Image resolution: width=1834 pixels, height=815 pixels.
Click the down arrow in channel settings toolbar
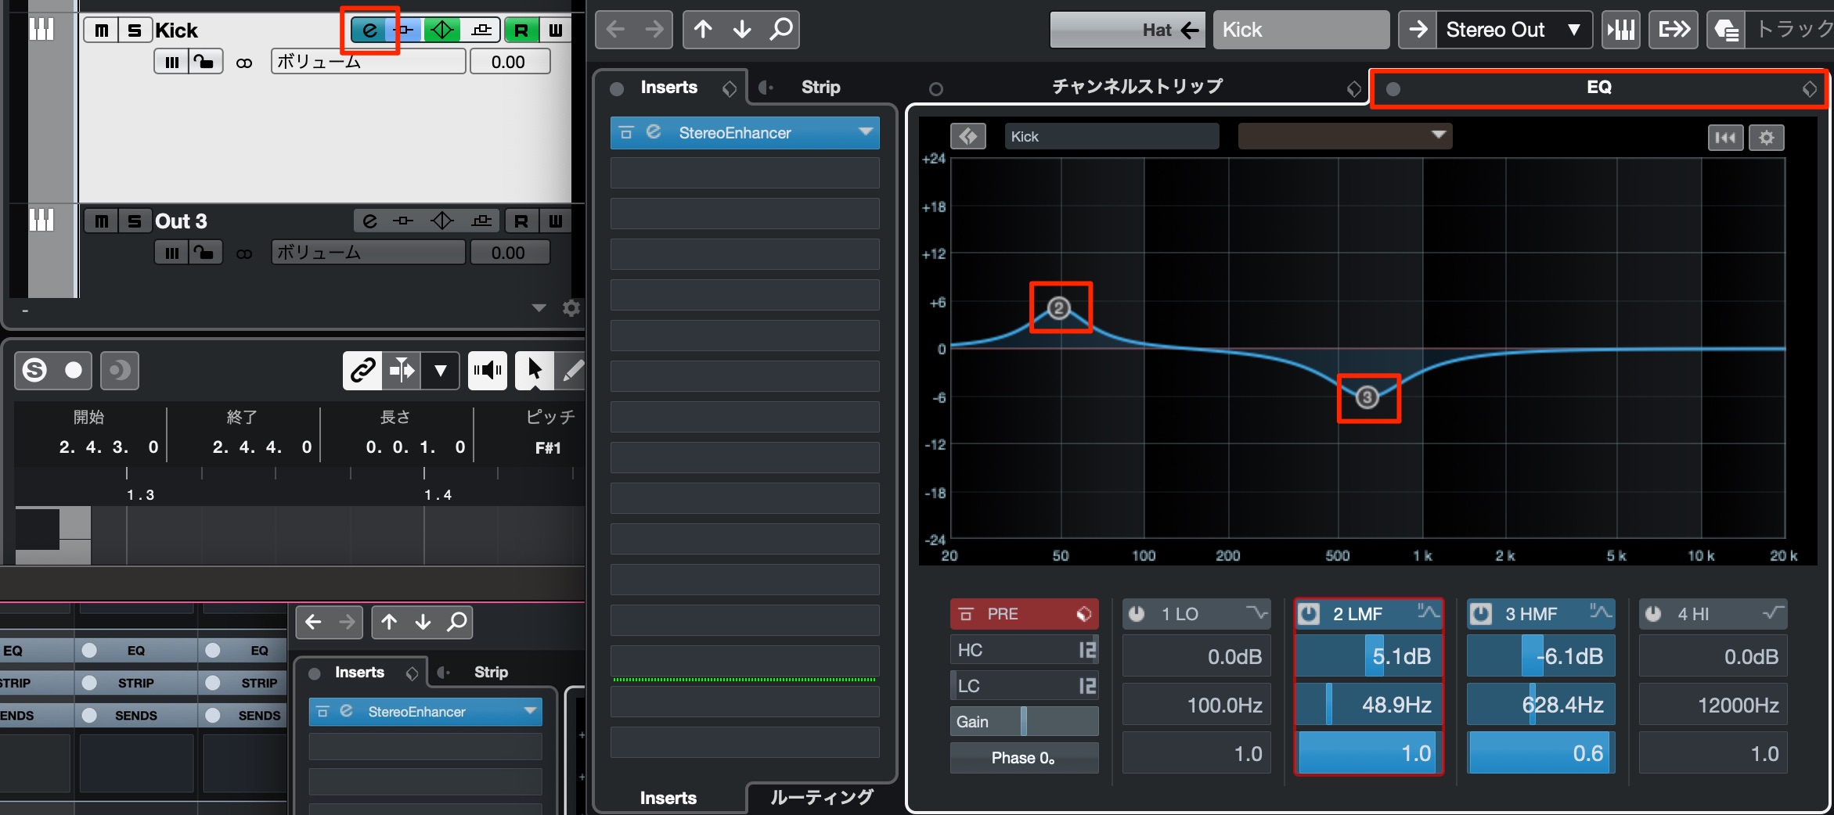pyautogui.click(x=741, y=30)
